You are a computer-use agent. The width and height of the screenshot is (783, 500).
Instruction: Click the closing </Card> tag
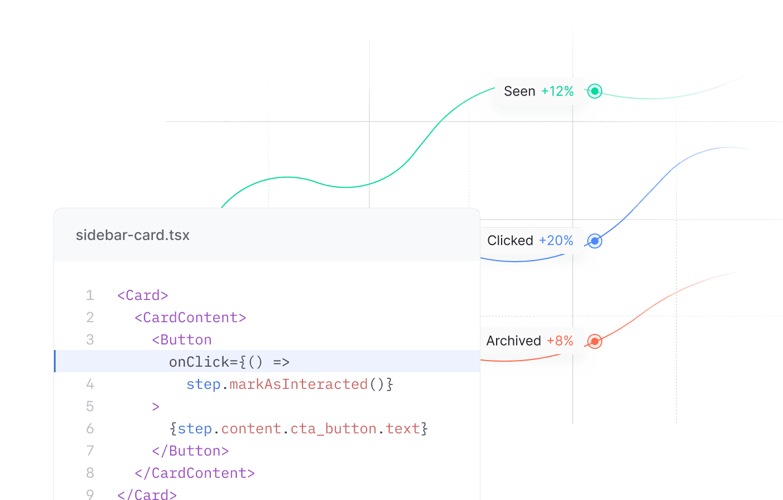click(147, 494)
